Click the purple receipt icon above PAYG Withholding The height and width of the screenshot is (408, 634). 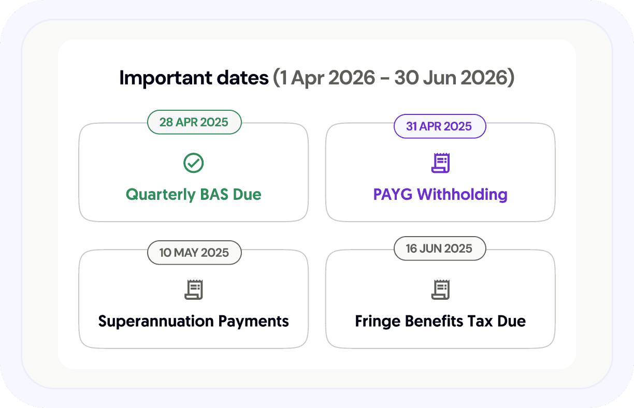pyautogui.click(x=440, y=163)
